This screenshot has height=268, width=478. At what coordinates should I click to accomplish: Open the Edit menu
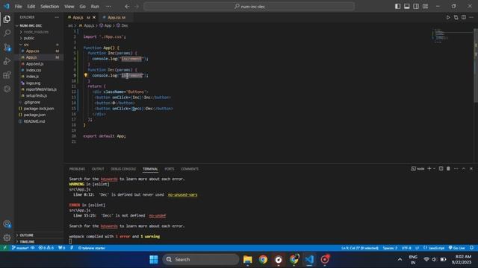[x=31, y=7]
